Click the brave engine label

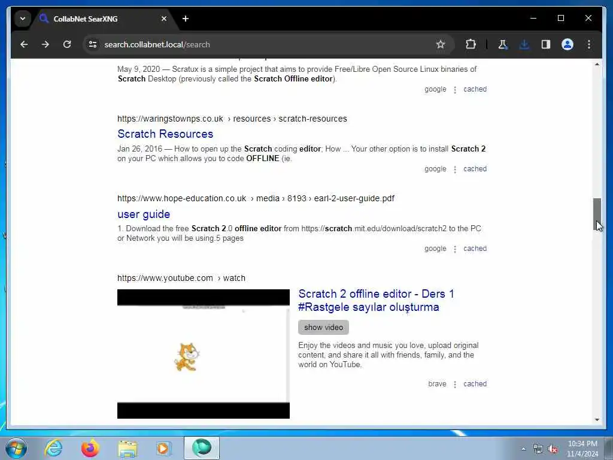[x=437, y=384]
